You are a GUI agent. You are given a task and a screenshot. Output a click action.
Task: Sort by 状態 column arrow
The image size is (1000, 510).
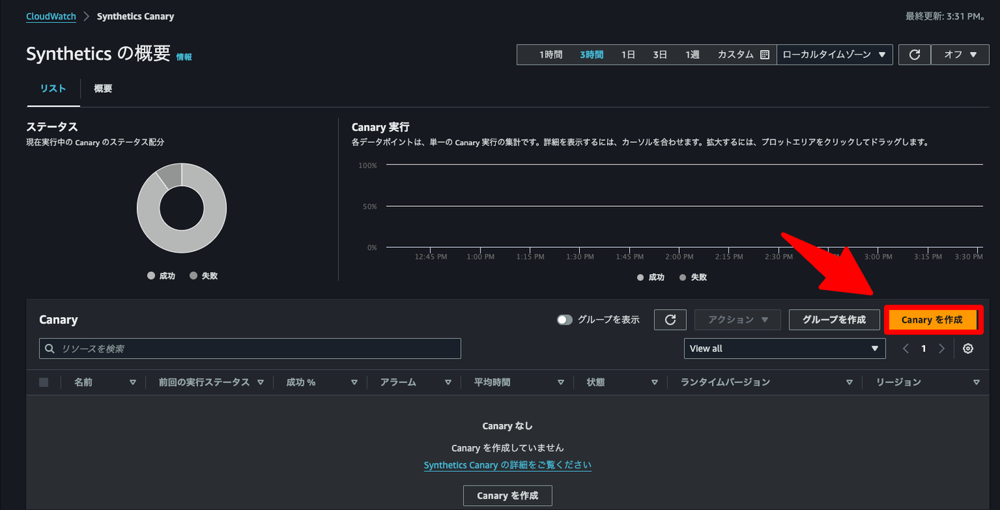[654, 382]
